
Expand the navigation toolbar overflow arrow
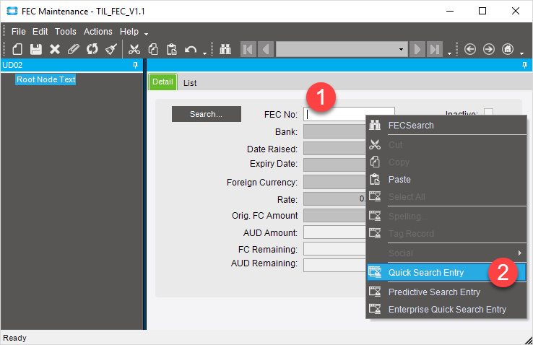click(449, 53)
